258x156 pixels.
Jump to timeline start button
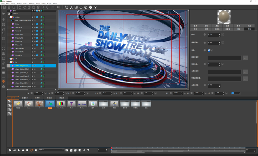point(10,150)
